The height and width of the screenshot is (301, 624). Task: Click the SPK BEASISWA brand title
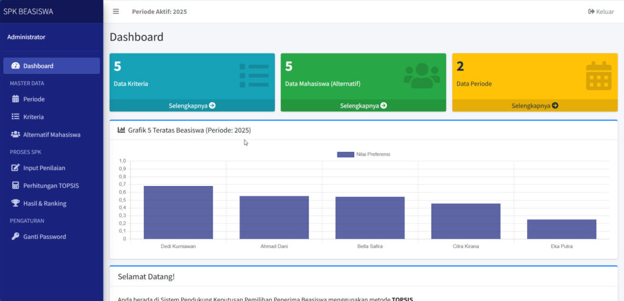[x=28, y=11]
